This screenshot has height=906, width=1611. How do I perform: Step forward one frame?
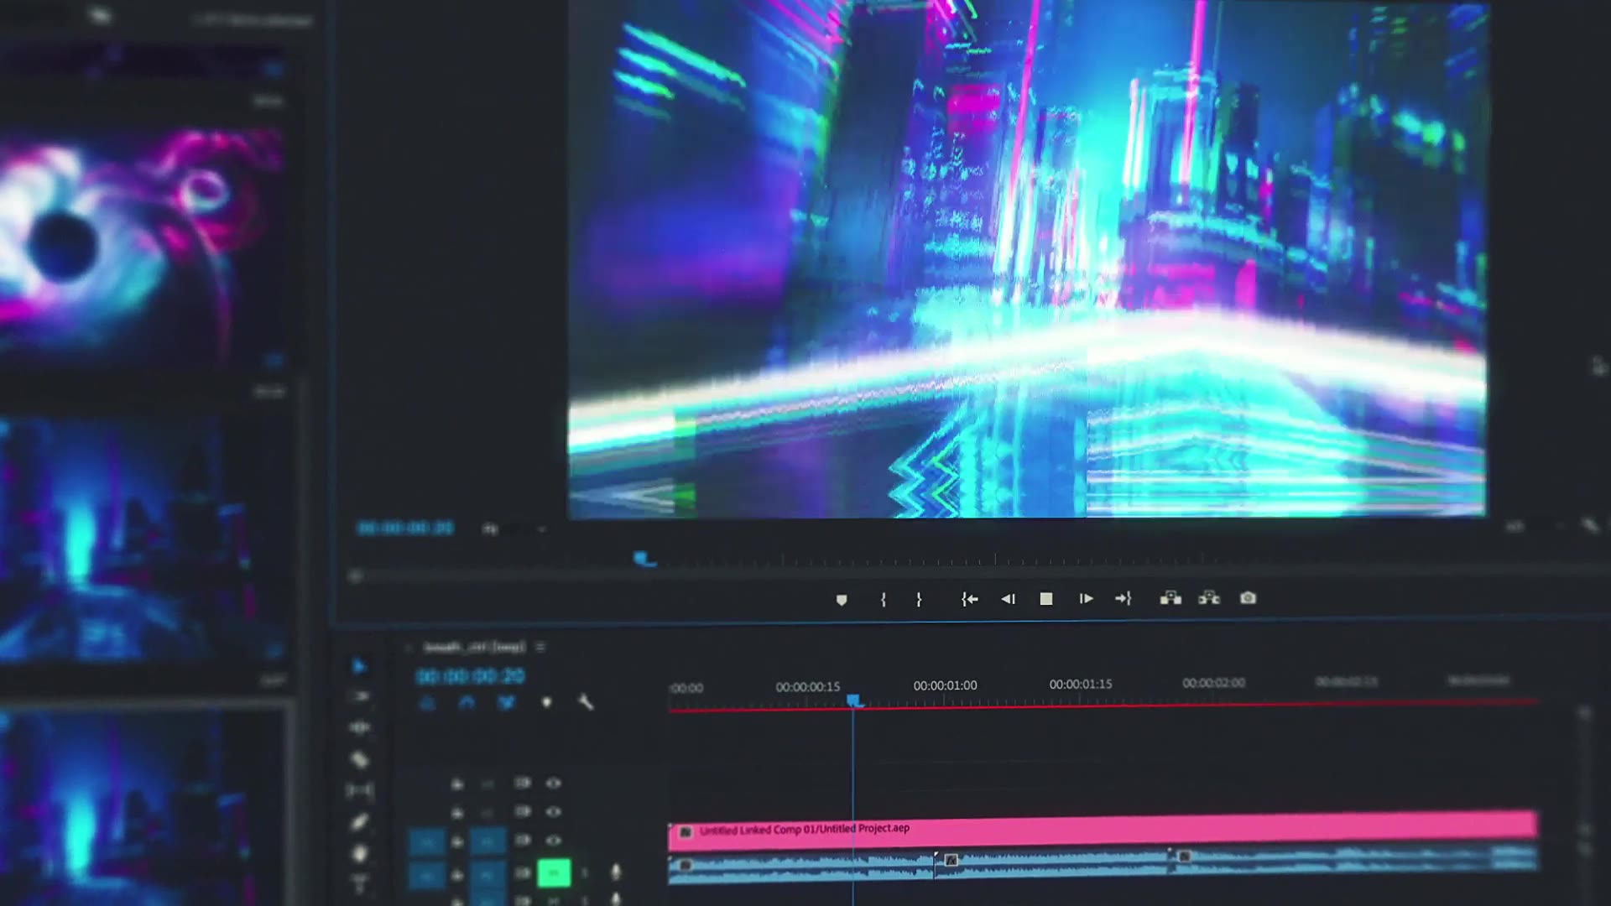[1086, 599]
